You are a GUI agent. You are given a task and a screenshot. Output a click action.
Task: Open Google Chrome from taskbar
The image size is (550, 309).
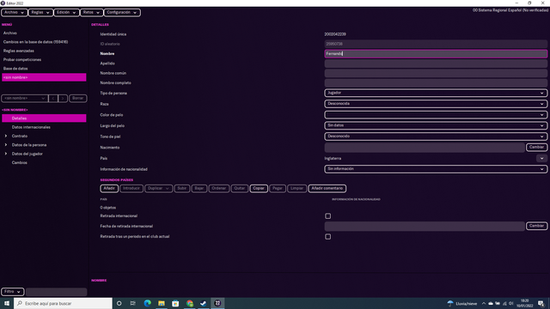(x=190, y=303)
